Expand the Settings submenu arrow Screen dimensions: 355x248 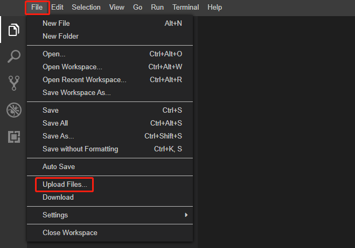click(186, 215)
